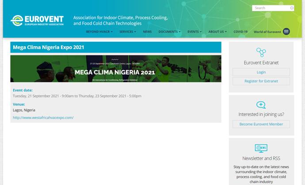This screenshot has width=305, height=185.
Task: Expand the Events dropdown menu
Action: 194,32
